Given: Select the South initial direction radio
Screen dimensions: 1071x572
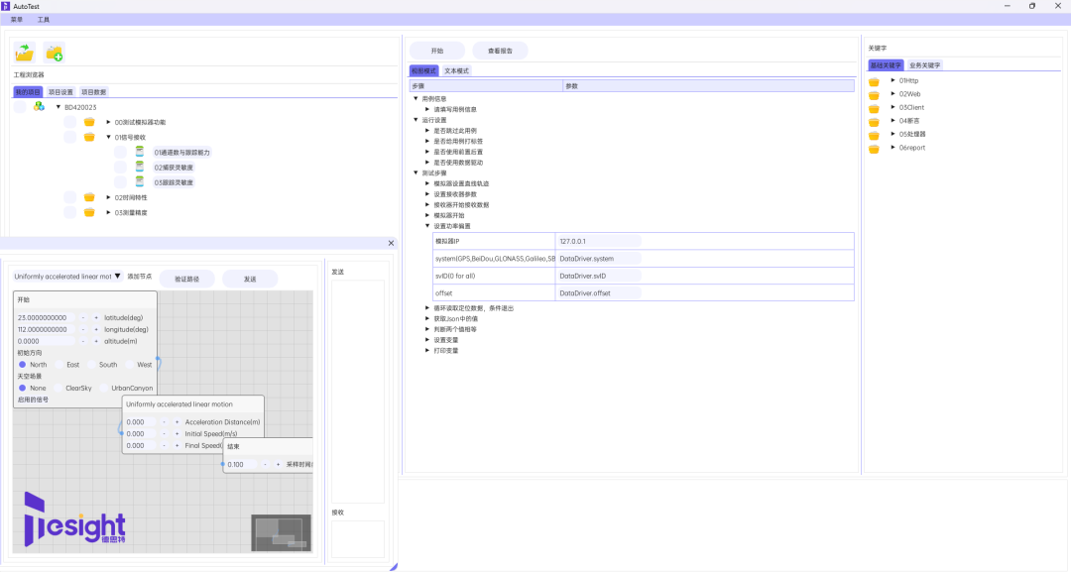Looking at the screenshot, I should coord(91,365).
